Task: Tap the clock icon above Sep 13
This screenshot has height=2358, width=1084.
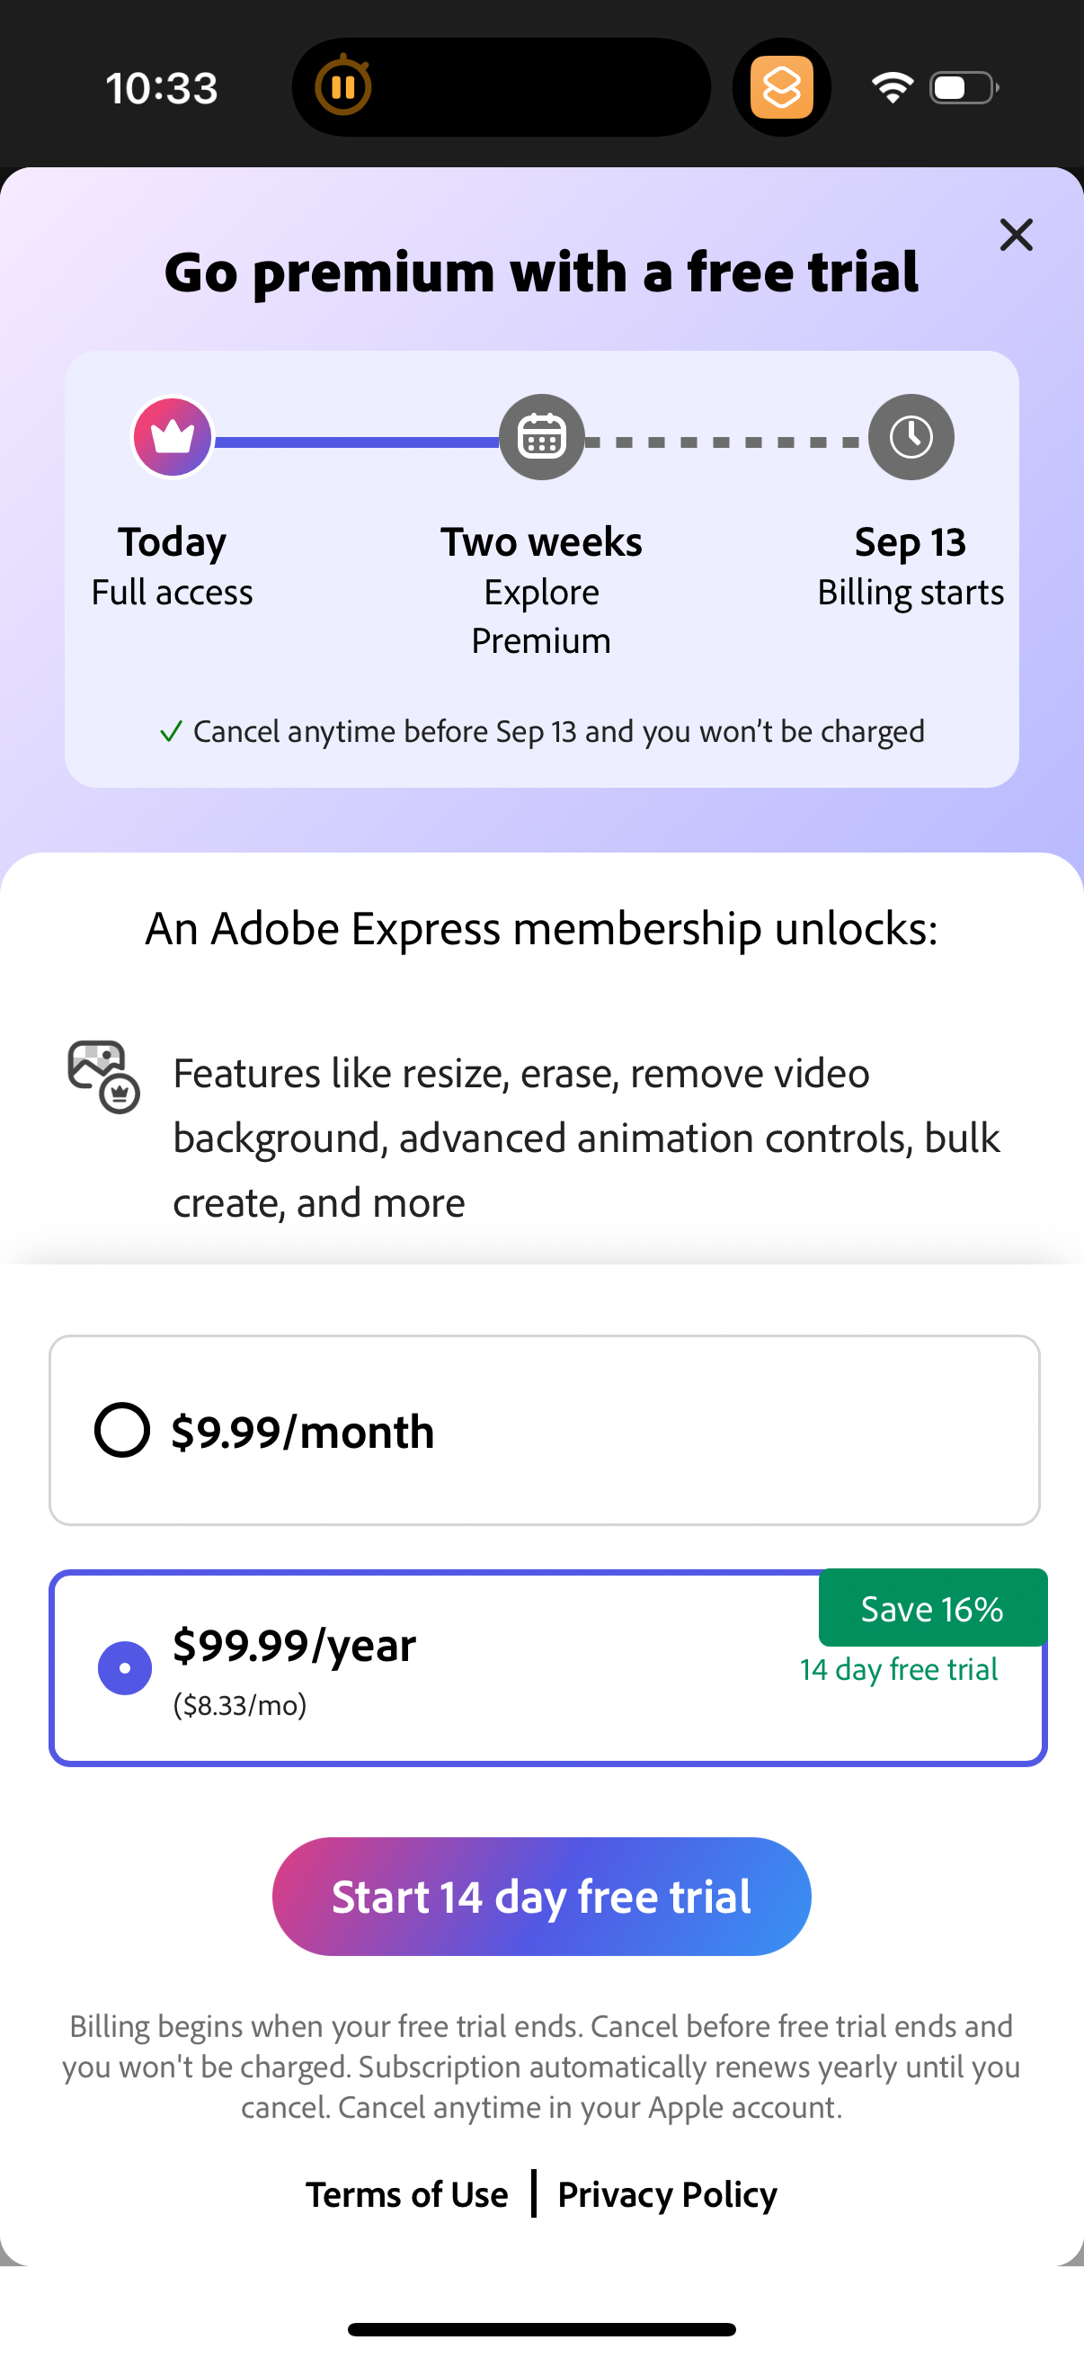Action: [x=911, y=437]
